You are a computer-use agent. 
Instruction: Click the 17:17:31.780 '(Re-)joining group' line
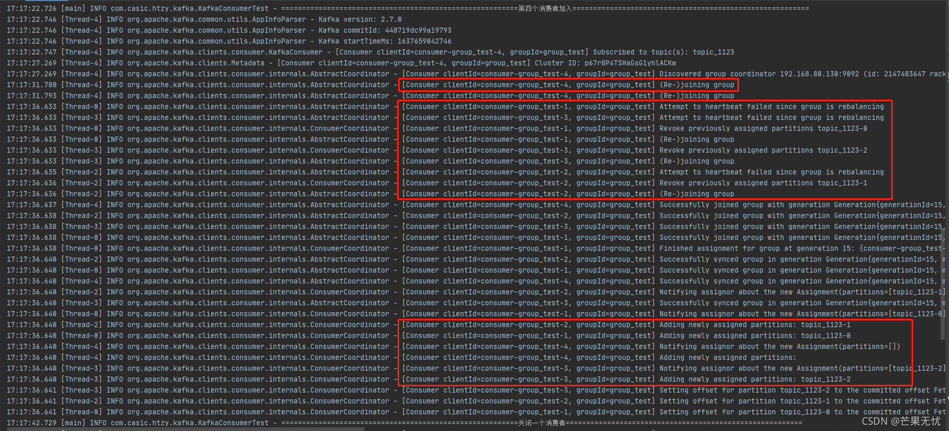click(371, 85)
